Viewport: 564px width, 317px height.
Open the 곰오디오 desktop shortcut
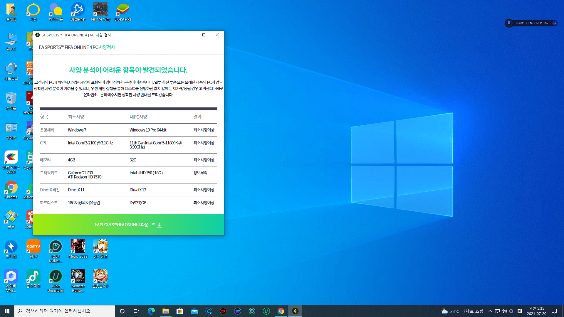[33, 279]
